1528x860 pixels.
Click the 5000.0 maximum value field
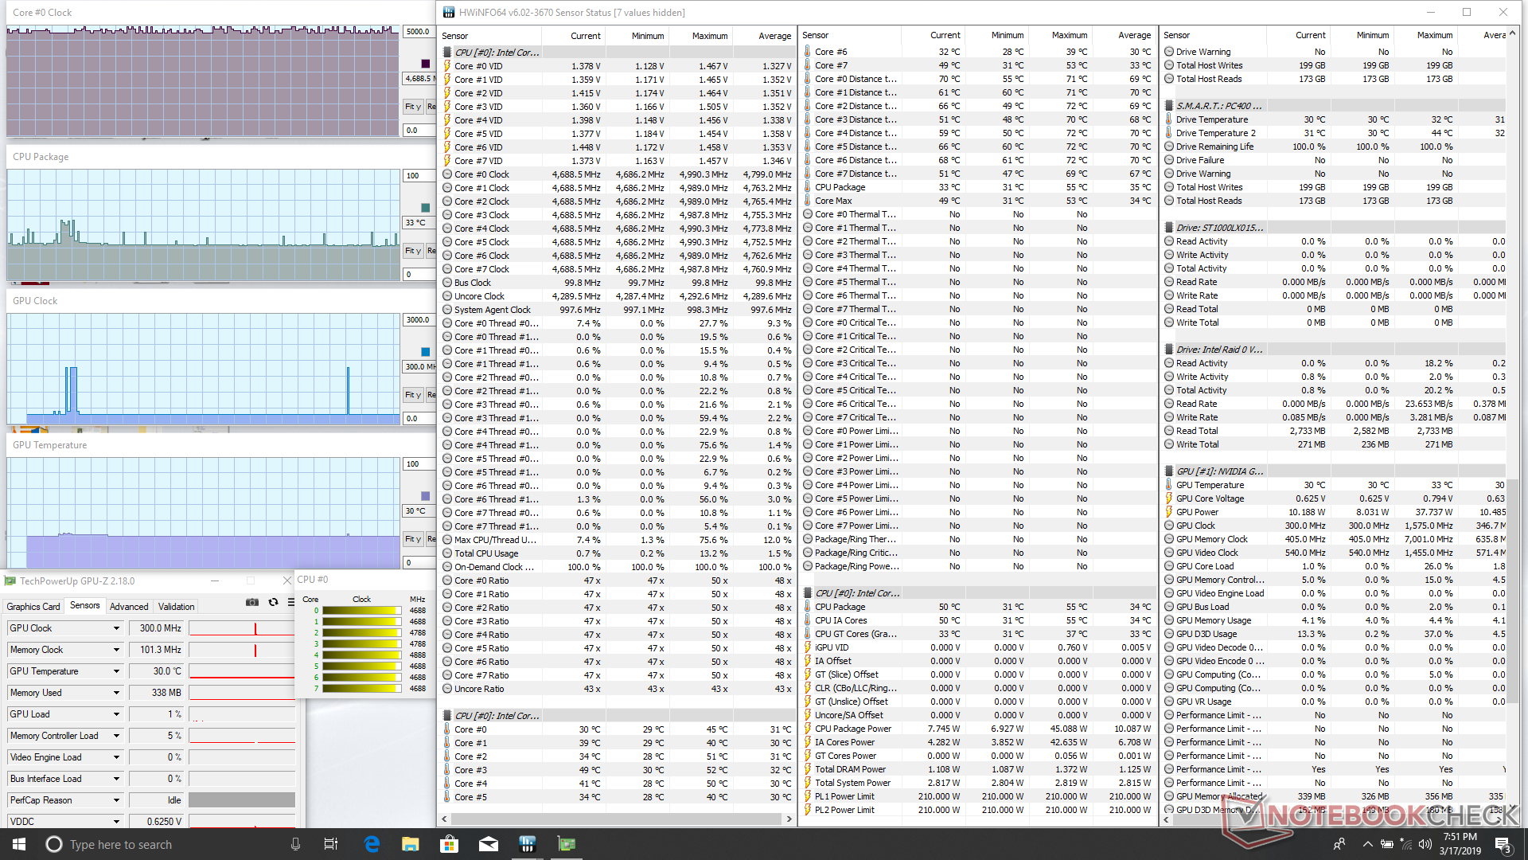[x=418, y=32]
